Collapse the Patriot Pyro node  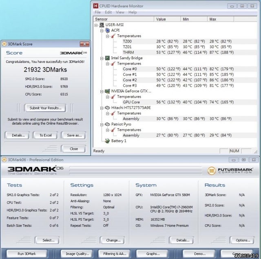[102, 125]
